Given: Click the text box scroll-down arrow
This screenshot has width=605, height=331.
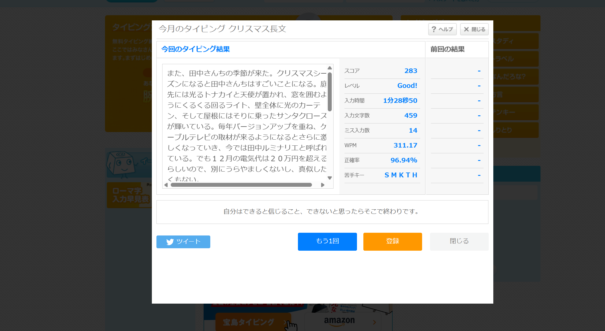Looking at the screenshot, I should point(330,178).
